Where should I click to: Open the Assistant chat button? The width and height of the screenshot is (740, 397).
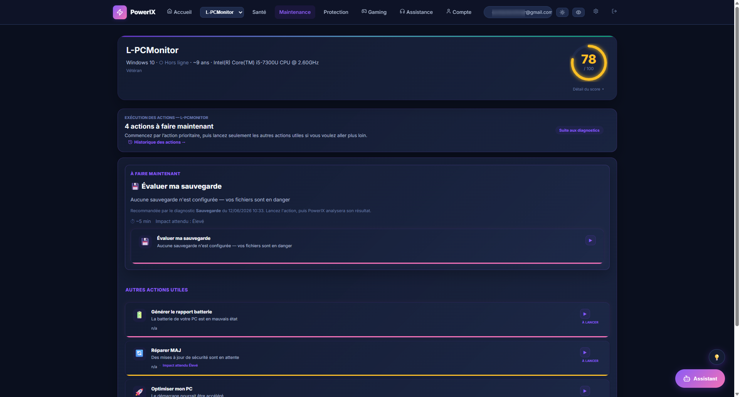point(700,379)
